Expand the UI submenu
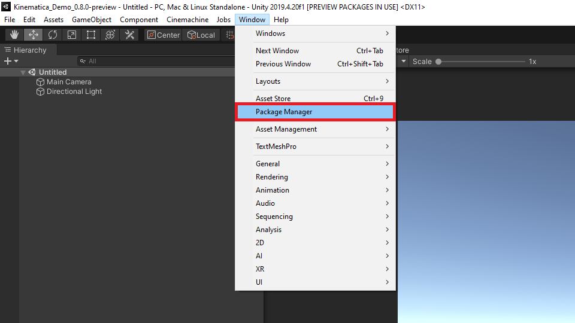 [316, 282]
